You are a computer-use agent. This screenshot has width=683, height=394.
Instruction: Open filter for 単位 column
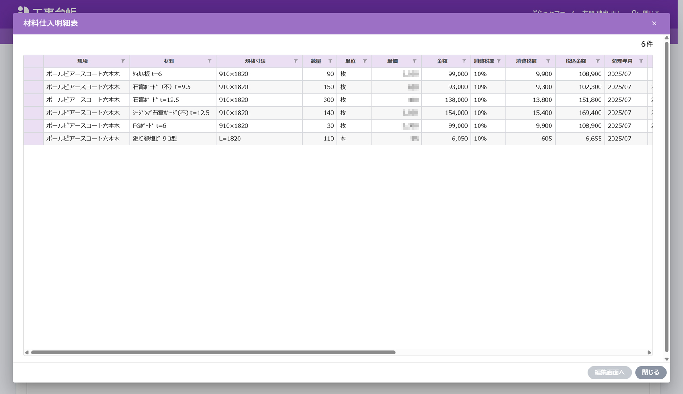click(x=365, y=61)
